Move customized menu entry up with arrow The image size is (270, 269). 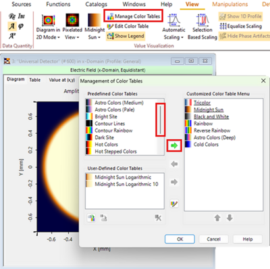click(x=217, y=218)
